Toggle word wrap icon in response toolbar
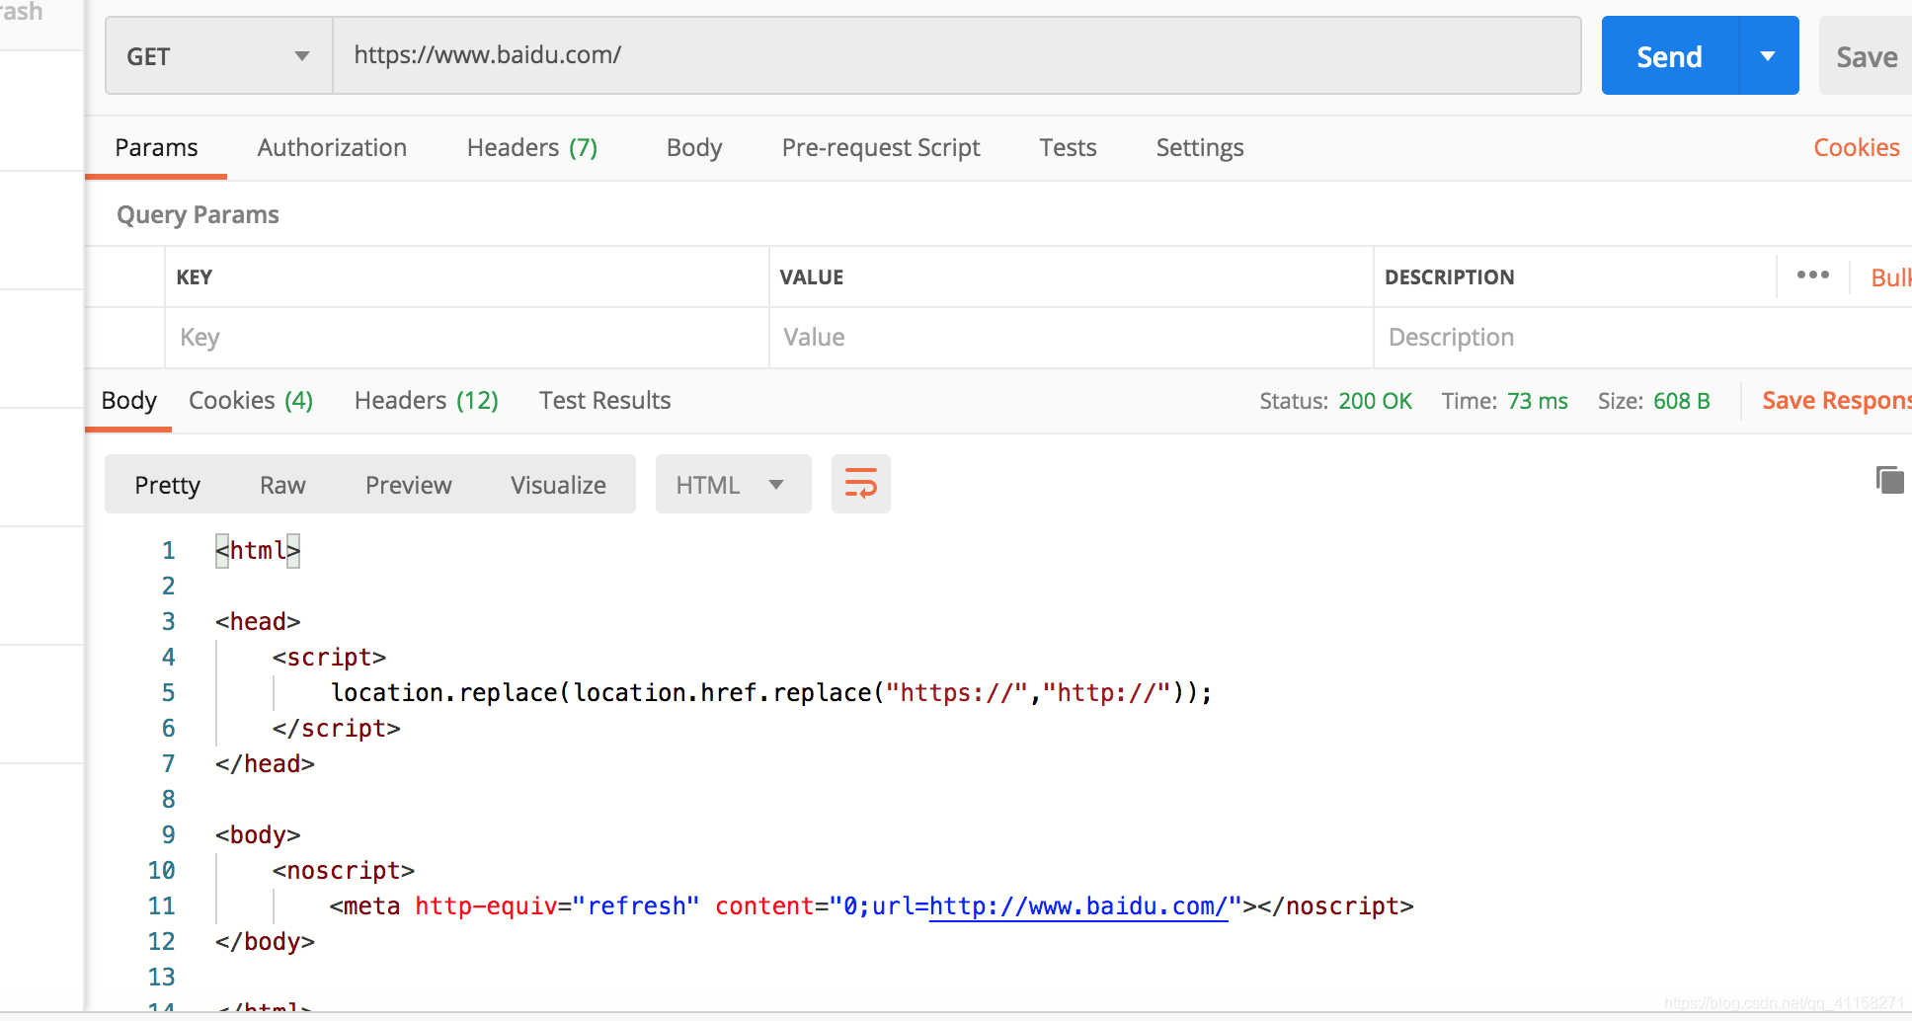This screenshot has height=1021, width=1912. click(x=860, y=484)
